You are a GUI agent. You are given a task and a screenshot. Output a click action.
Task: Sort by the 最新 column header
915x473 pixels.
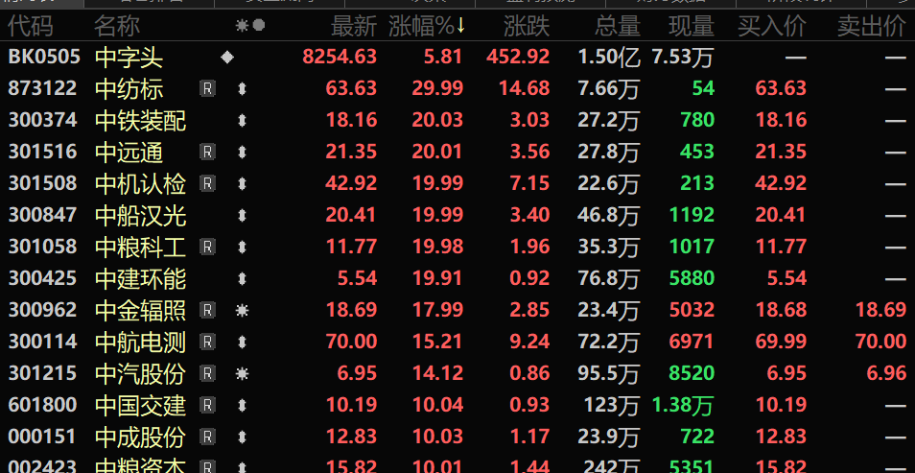(354, 26)
